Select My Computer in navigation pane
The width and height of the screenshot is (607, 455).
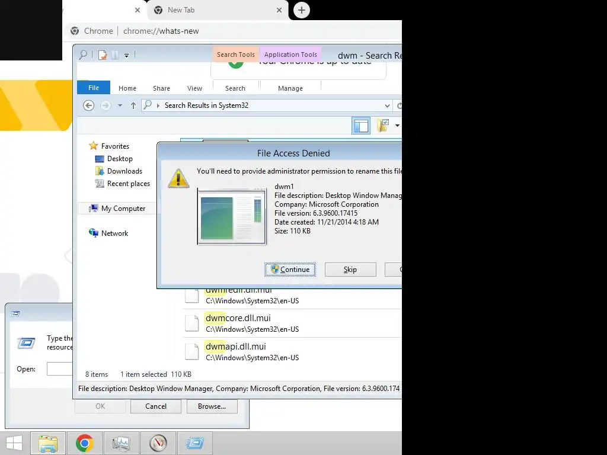tap(123, 208)
